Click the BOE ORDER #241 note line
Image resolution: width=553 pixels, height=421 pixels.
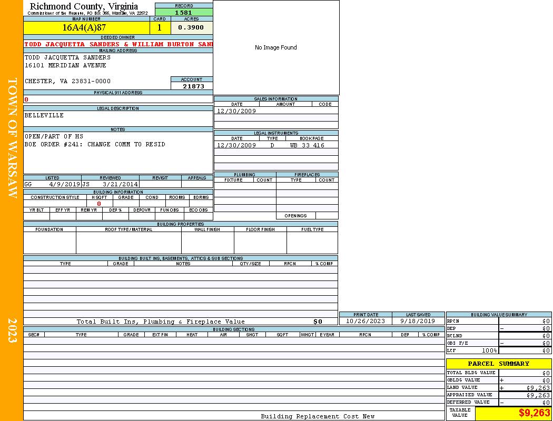pyautogui.click(x=95, y=144)
